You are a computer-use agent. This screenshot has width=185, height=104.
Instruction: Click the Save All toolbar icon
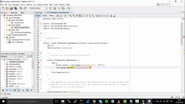click(15, 8)
